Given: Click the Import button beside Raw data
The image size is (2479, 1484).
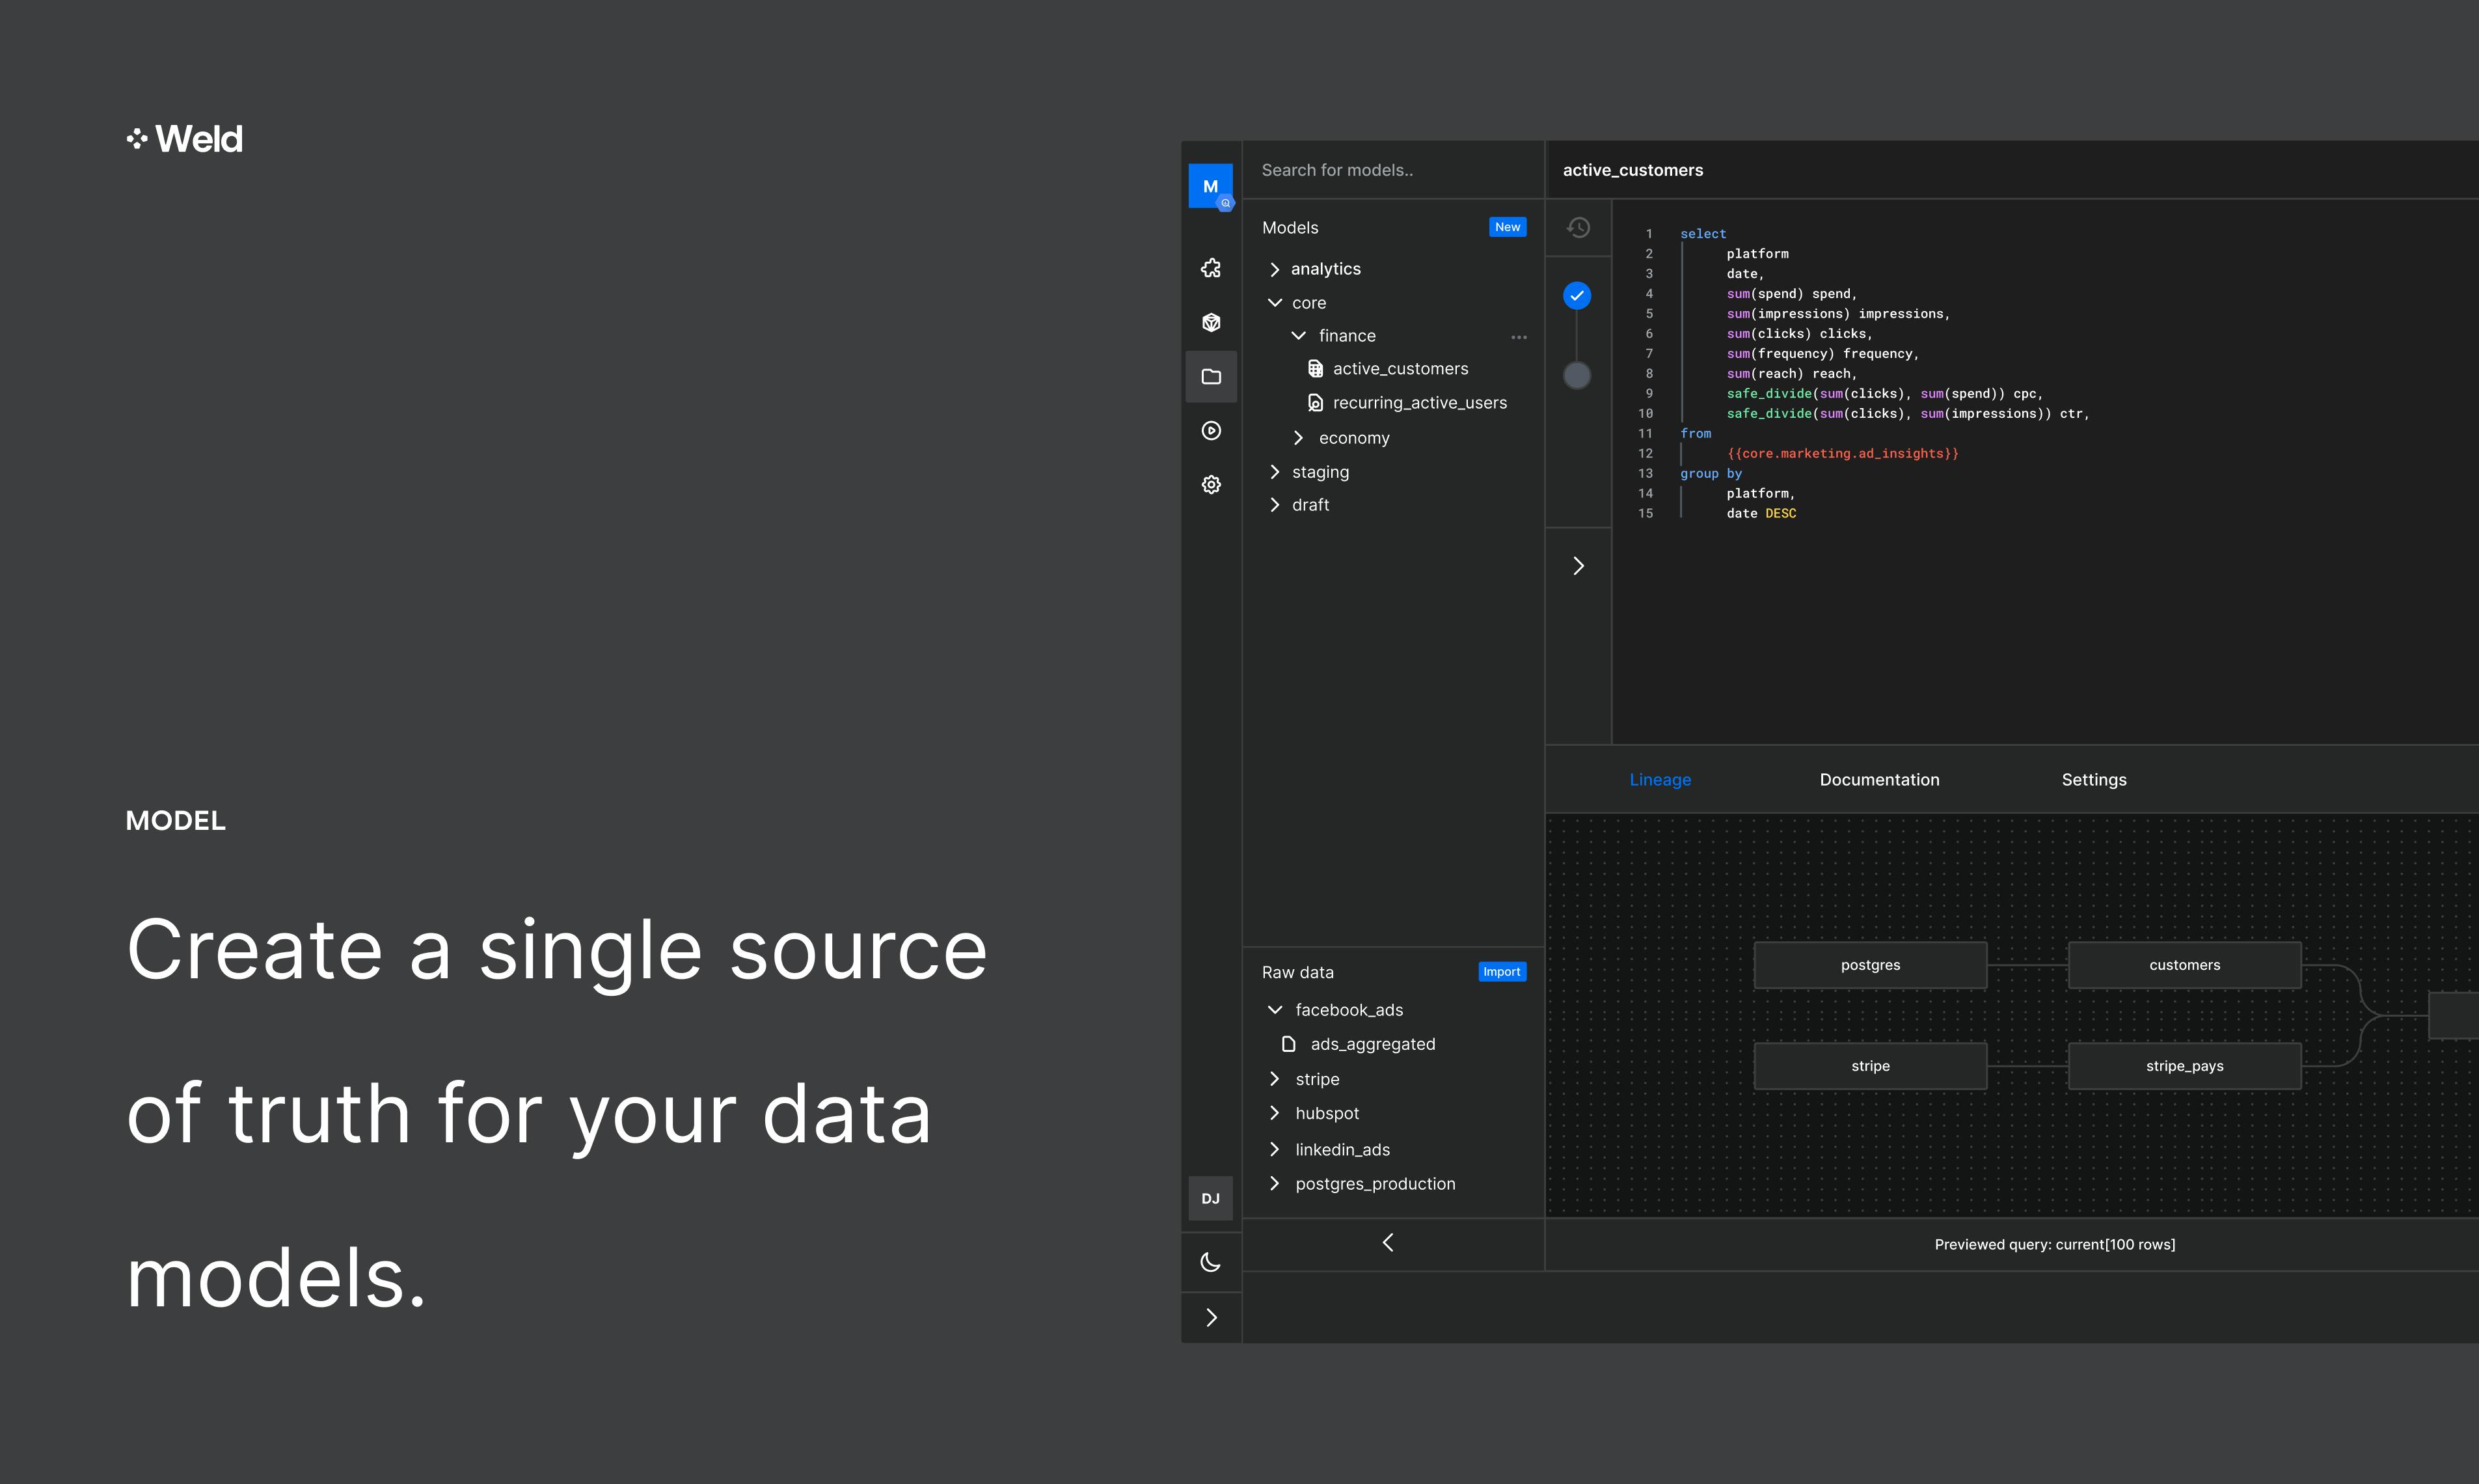Looking at the screenshot, I should (1502, 971).
